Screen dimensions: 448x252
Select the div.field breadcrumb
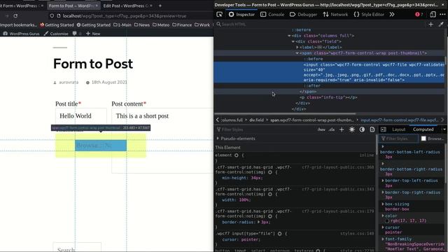(x=256, y=120)
